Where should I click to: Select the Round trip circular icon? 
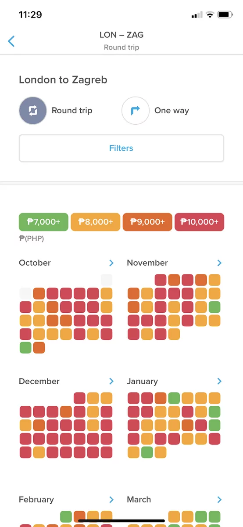[x=33, y=111]
